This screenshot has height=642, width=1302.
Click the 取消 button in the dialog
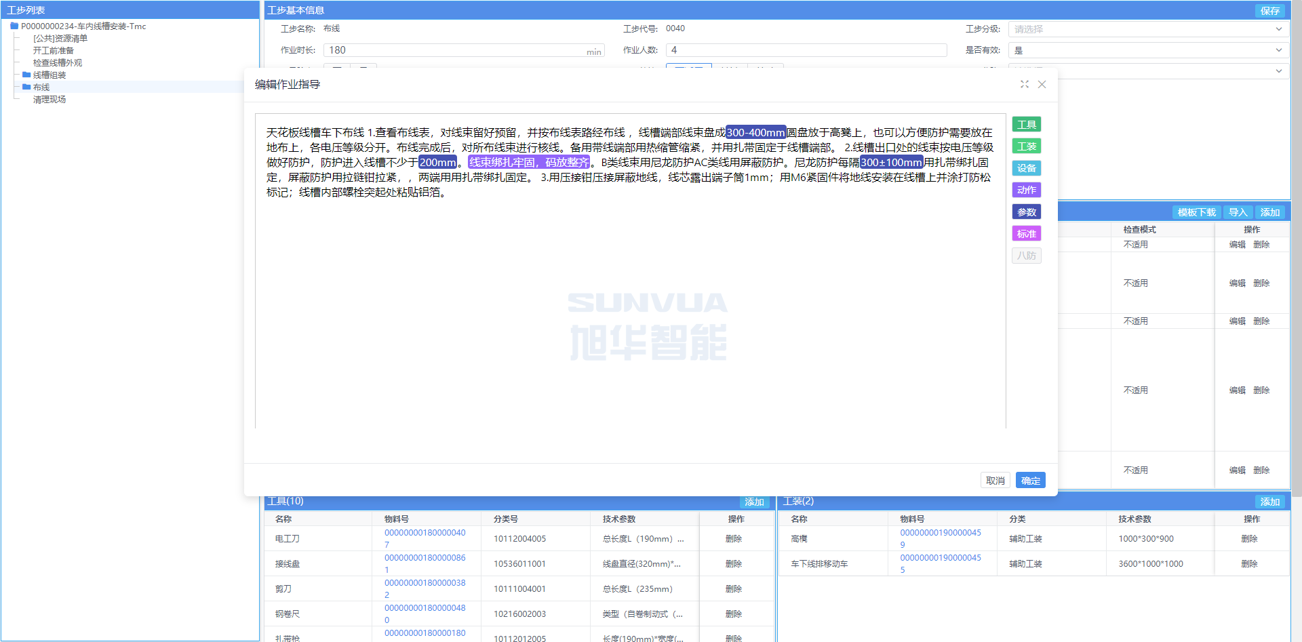click(x=995, y=480)
